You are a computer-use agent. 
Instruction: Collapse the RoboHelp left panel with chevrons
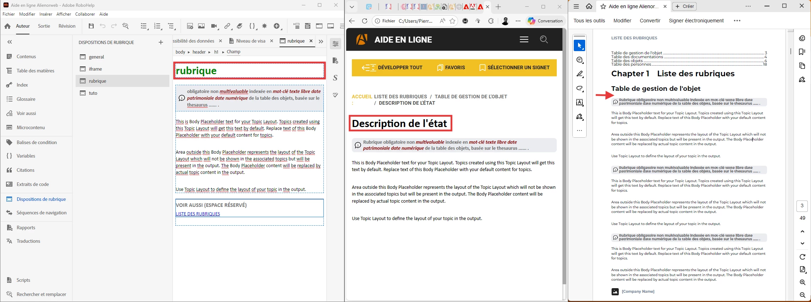tap(10, 42)
